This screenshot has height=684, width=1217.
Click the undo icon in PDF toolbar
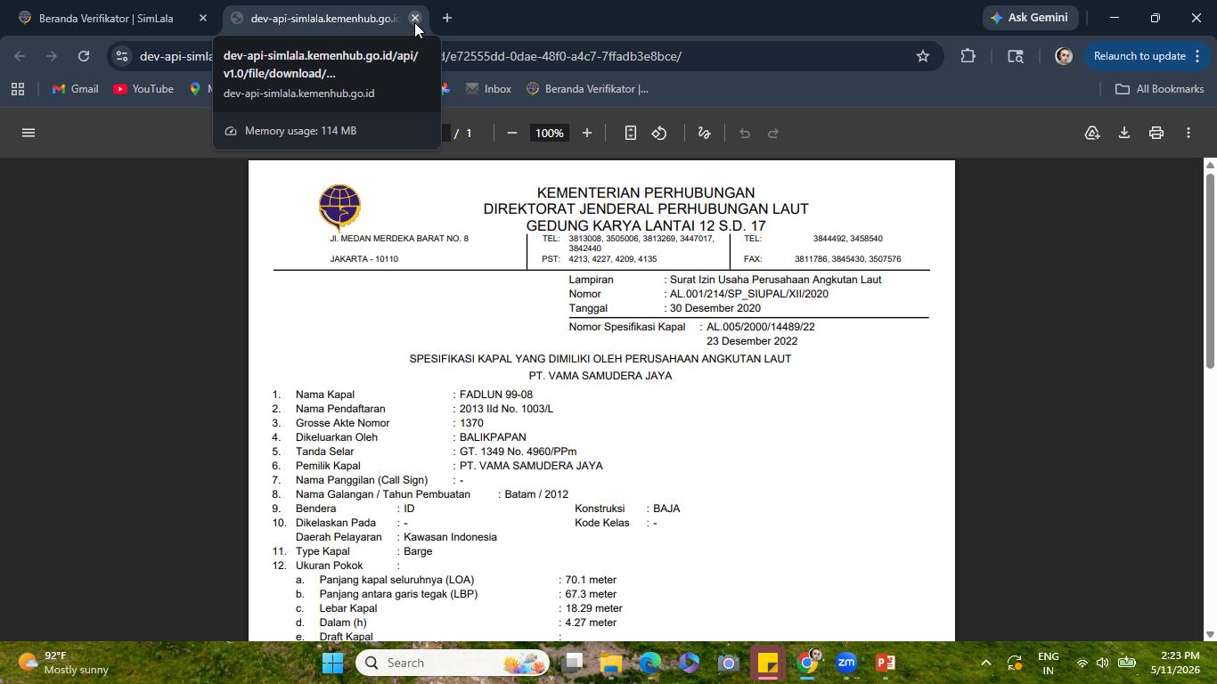[x=745, y=133]
